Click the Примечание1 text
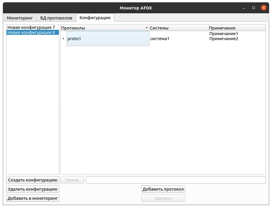Viewport: 272px width, 208px height. pos(224,34)
